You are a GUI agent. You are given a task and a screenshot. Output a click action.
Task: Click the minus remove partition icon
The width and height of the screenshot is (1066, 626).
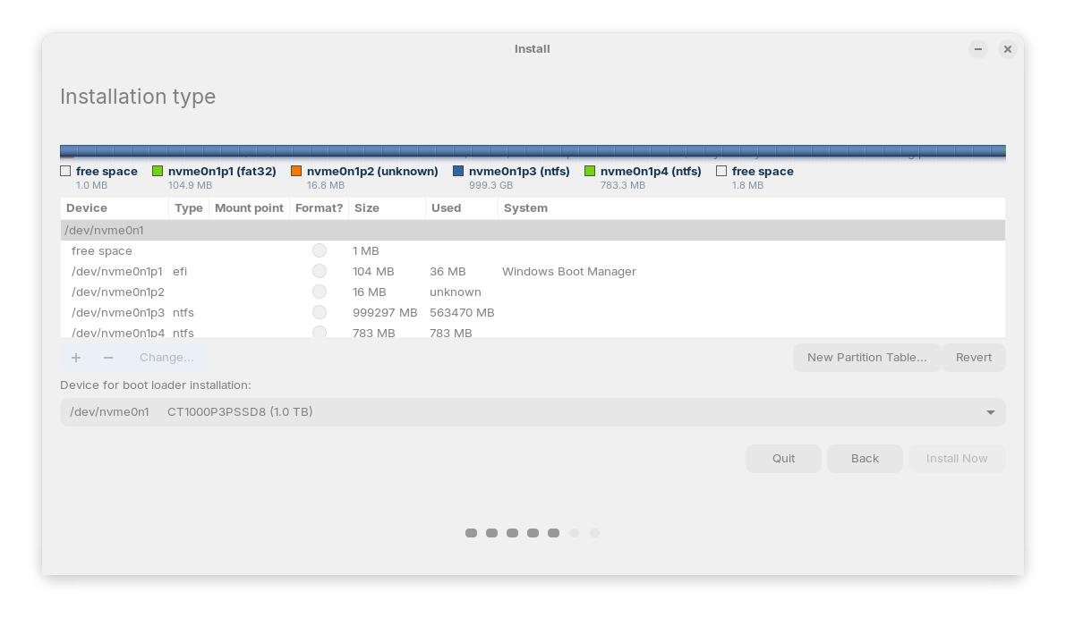[108, 358]
